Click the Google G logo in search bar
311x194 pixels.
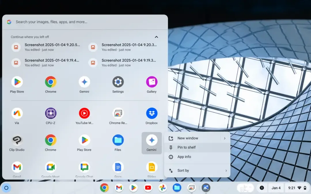(x=9, y=22)
